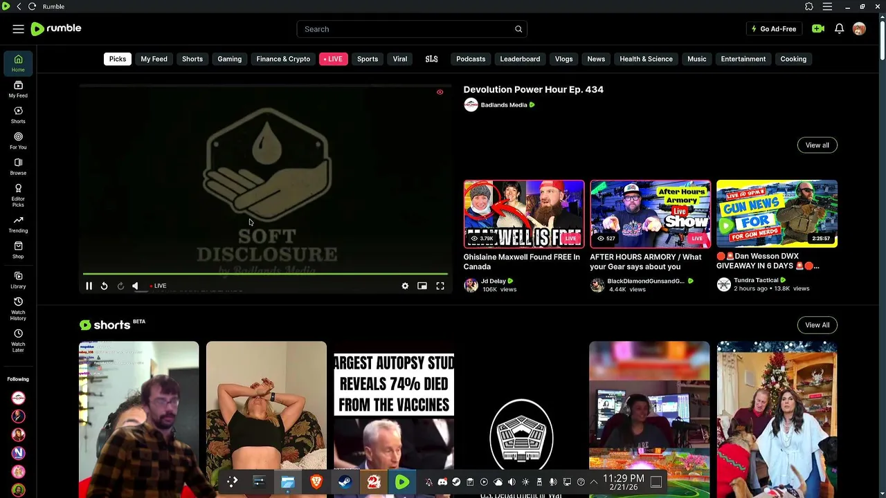Click View all for Shorts
Screen dimensions: 886x498
pyautogui.click(x=817, y=325)
